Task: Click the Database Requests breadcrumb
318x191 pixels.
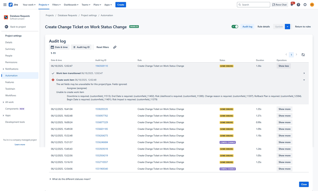Action: (x=67, y=15)
